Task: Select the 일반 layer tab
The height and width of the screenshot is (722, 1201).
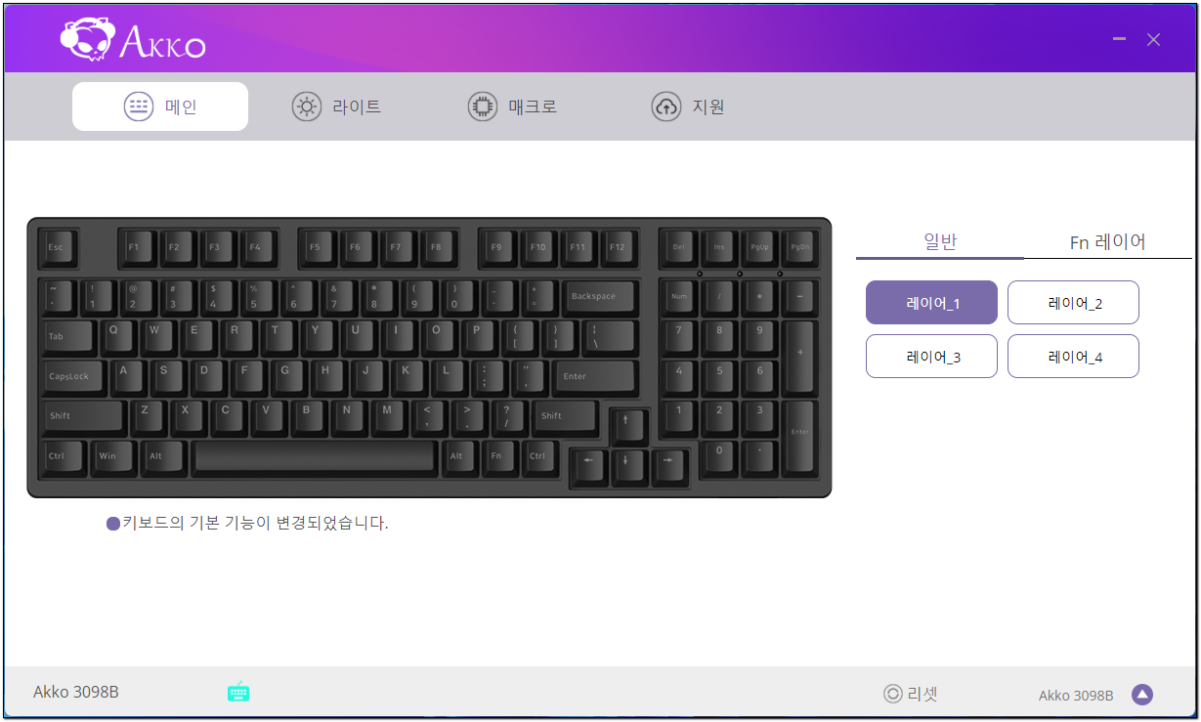Action: point(940,241)
